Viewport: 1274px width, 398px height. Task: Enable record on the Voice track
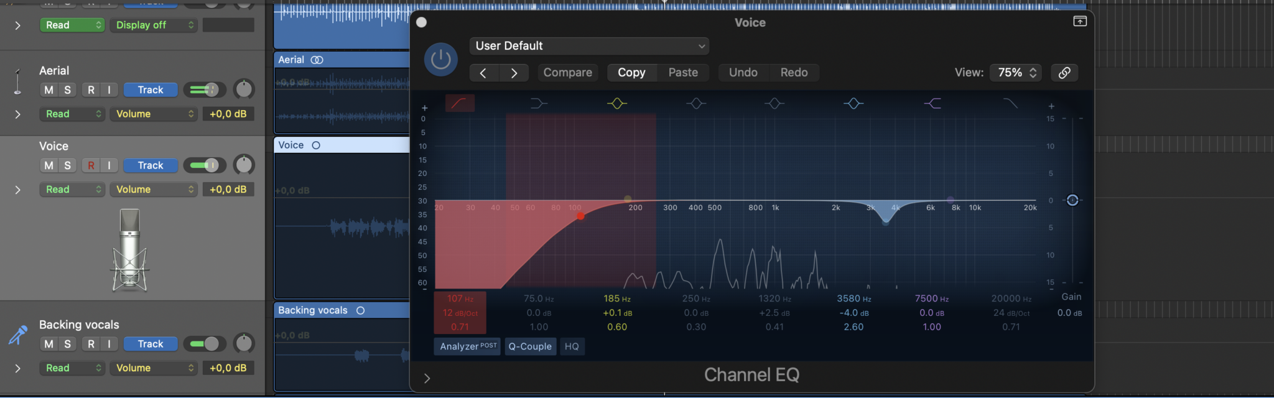[x=91, y=165]
